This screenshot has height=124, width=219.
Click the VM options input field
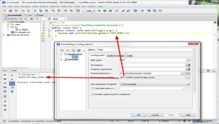(153, 65)
